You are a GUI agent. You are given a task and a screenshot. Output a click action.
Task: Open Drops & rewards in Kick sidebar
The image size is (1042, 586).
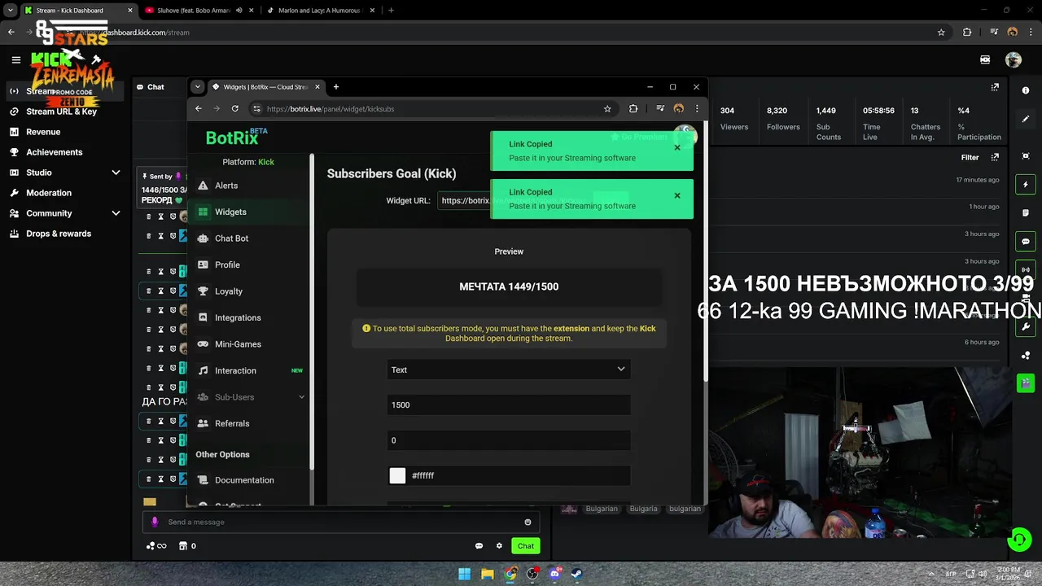click(x=59, y=234)
